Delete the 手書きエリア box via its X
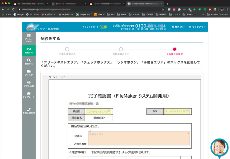 click(x=188, y=134)
